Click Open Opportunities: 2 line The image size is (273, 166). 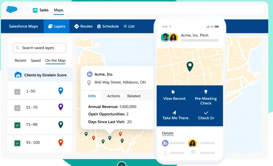coord(108,114)
